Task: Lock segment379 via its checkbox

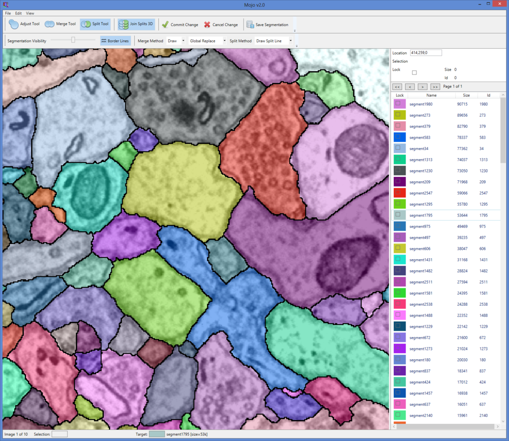Action: point(398,125)
